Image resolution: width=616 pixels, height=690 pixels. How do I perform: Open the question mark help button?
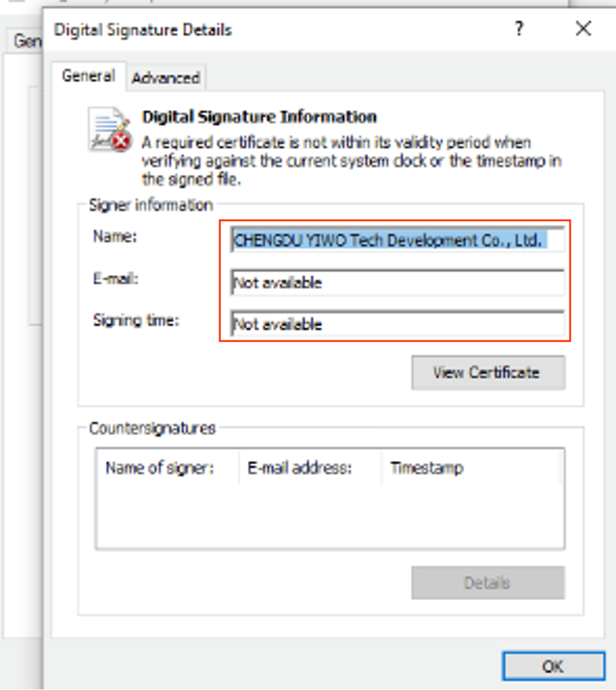coord(519,29)
